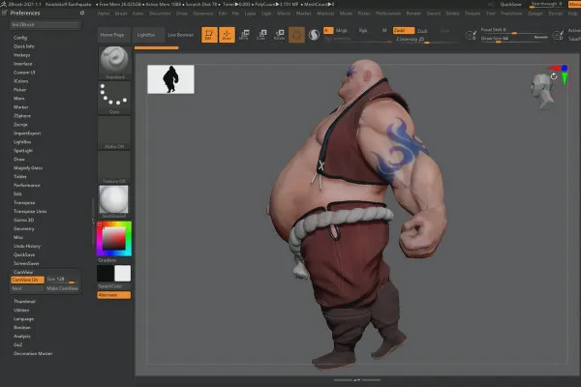The height and width of the screenshot is (387, 581).
Task: Expand the Decimation Master section
Action: (33, 353)
